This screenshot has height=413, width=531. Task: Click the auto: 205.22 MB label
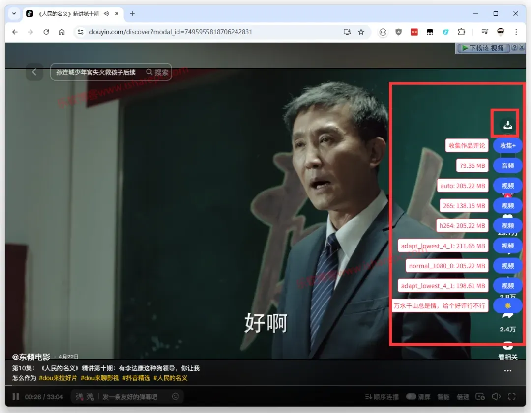pos(463,186)
